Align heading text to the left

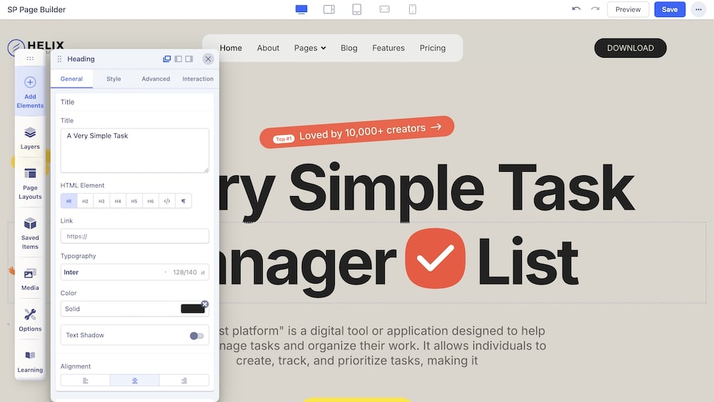pyautogui.click(x=86, y=381)
